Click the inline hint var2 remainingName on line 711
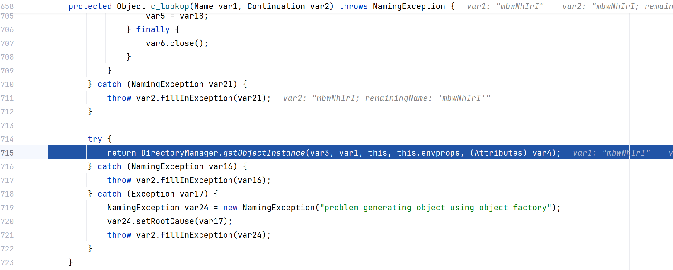 point(387,98)
